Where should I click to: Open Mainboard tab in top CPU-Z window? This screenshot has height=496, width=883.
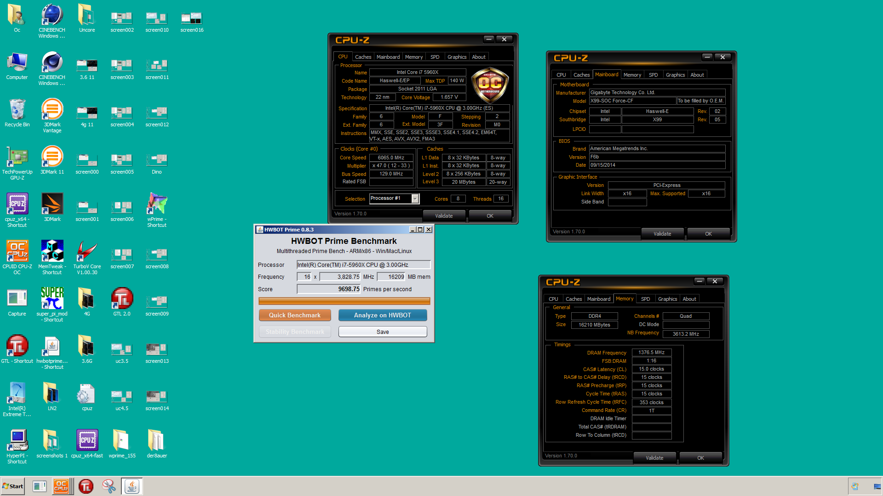pyautogui.click(x=388, y=57)
